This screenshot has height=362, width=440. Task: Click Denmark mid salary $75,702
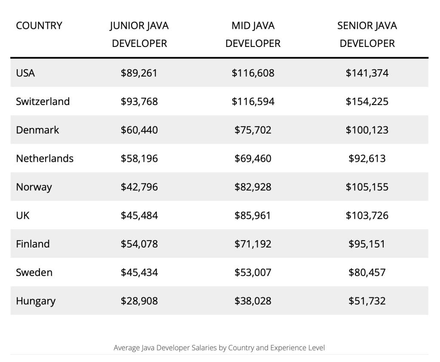point(253,130)
